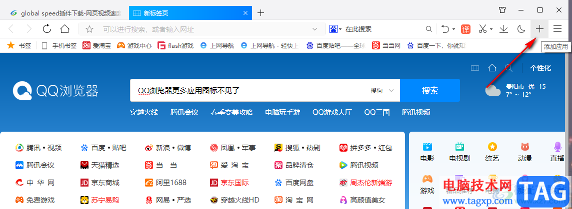This screenshot has height=209, width=572.
Task: Click the undo closed tab icon
Action: click(445, 29)
